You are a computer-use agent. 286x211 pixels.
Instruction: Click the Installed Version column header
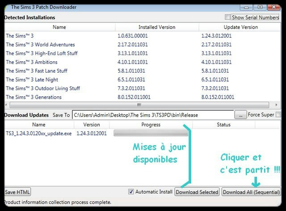[157, 27]
